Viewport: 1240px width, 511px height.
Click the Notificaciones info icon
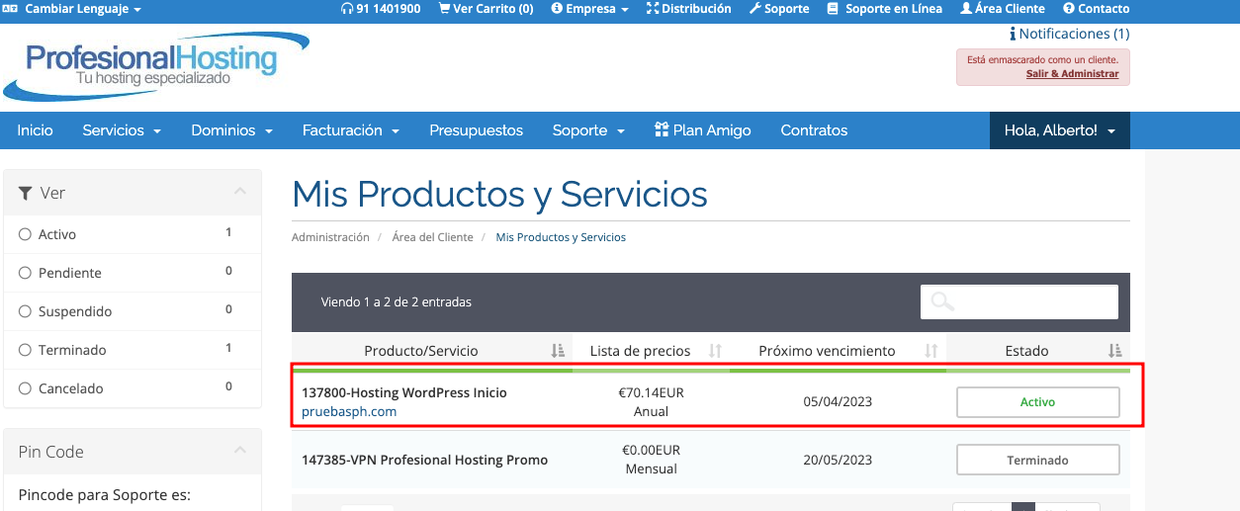tap(1013, 34)
